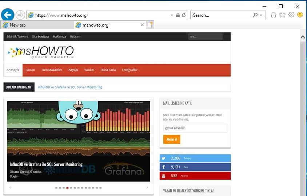Refresh the page with the reload icon
307x196 pixels.
[x=184, y=15]
